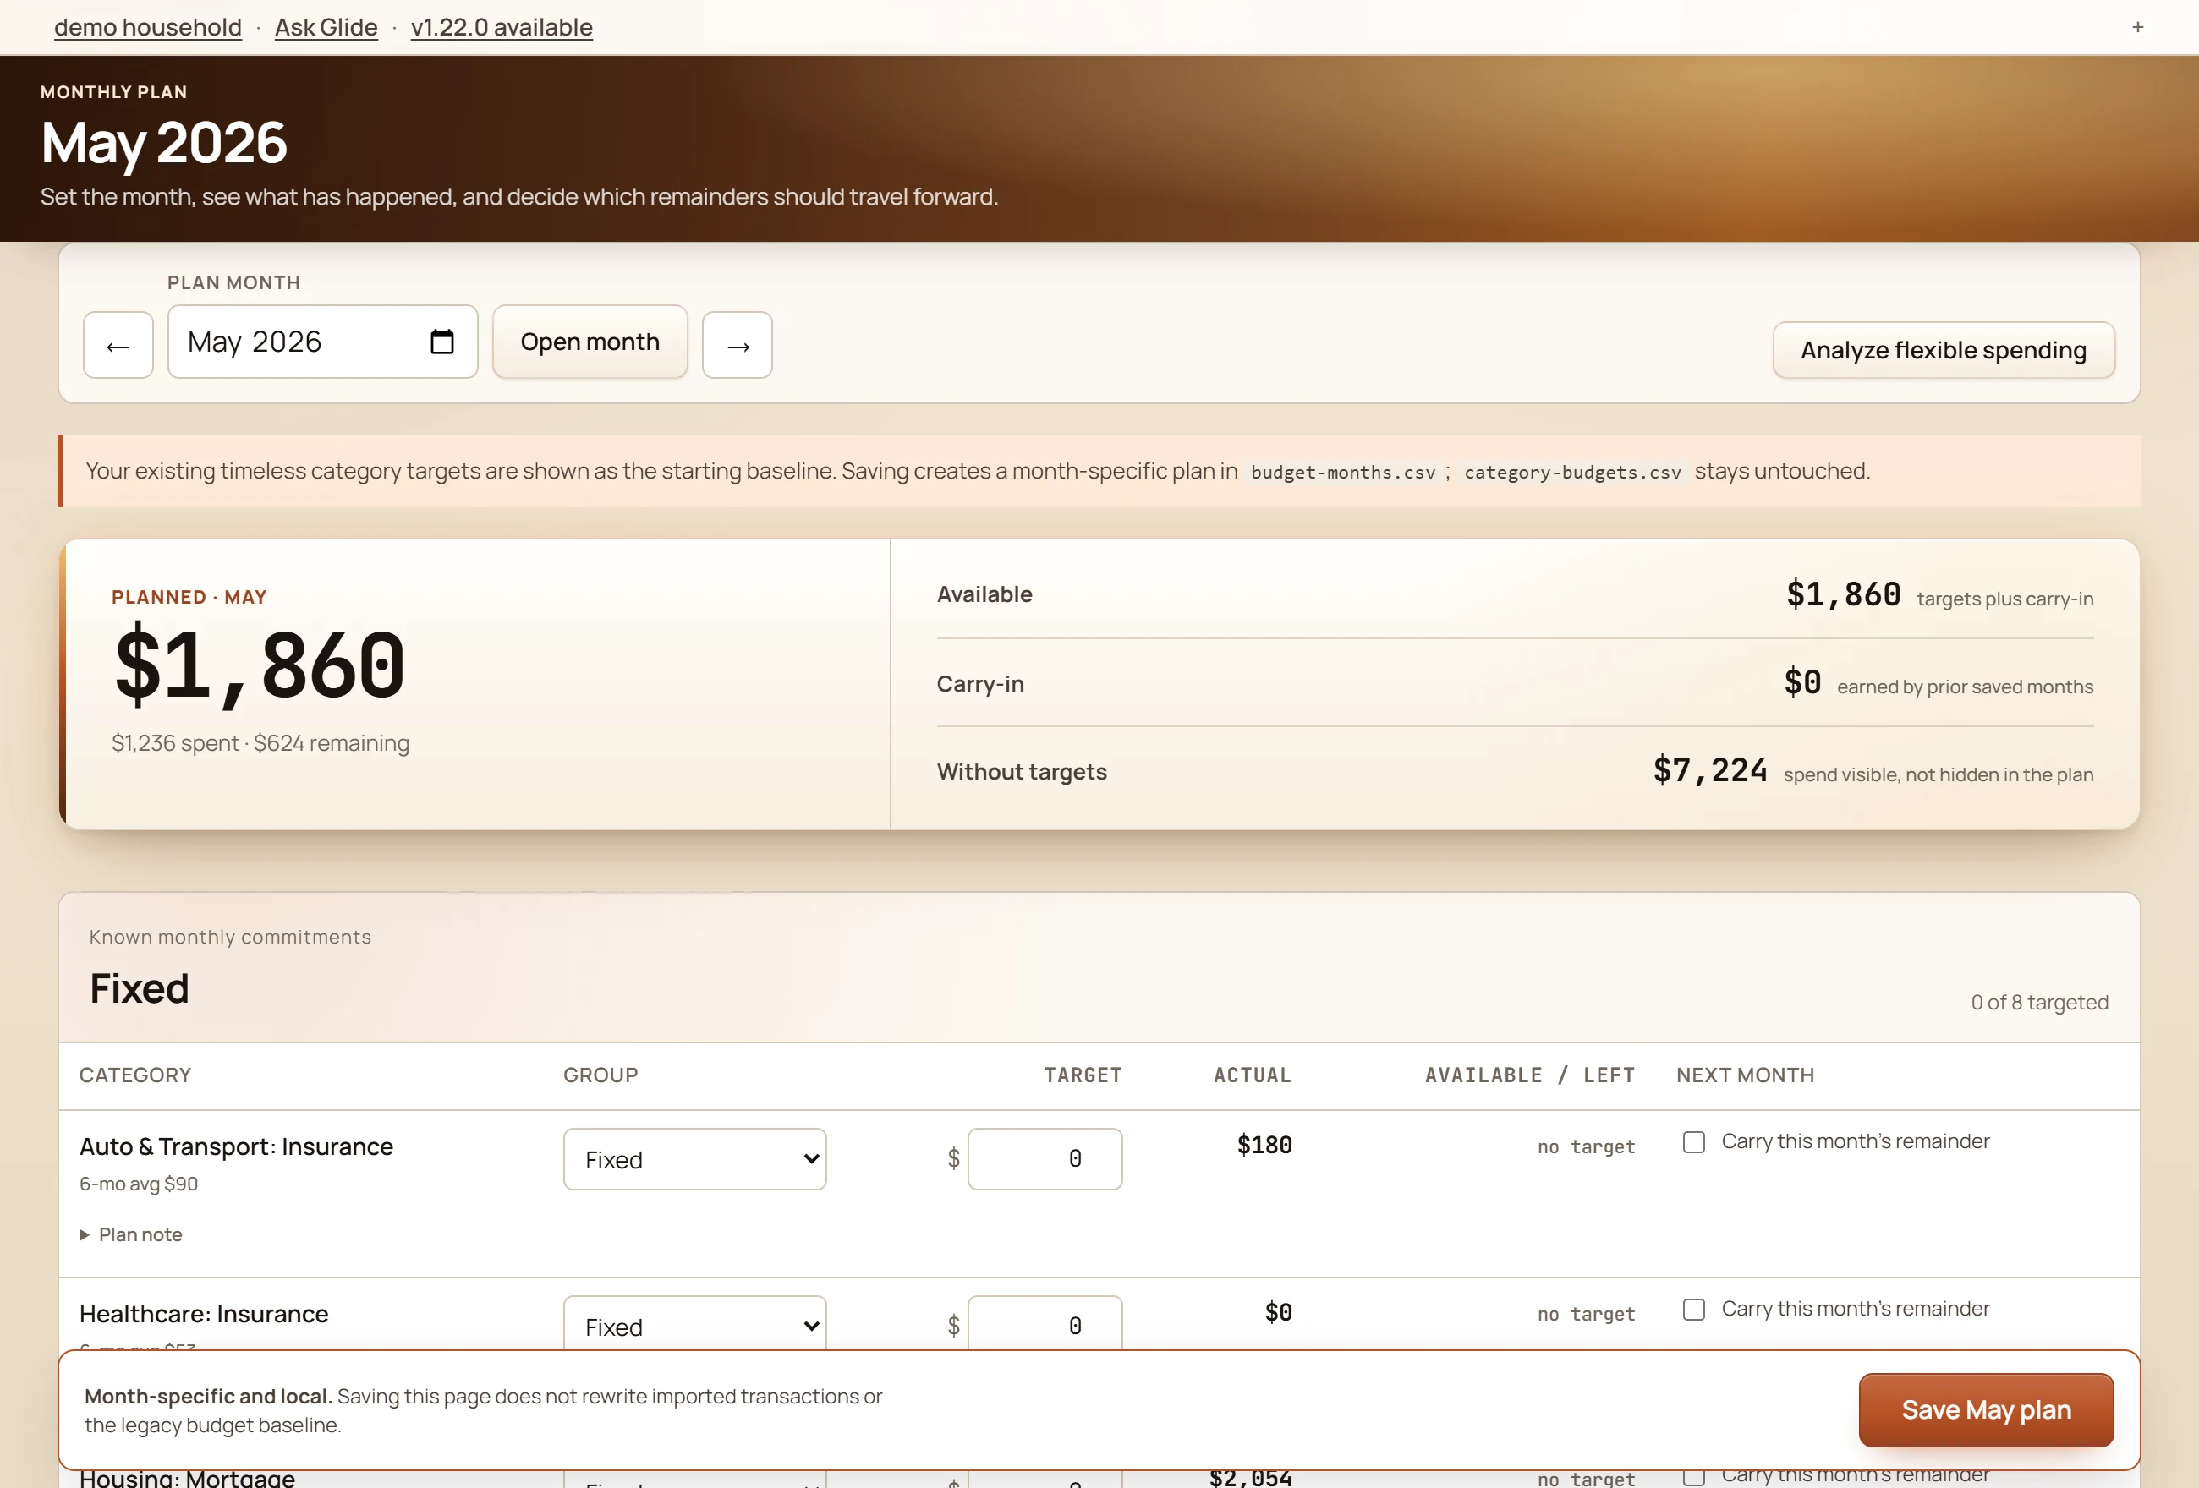The image size is (2199, 1488).
Task: Click the GROUP column header
Action: pos(600,1075)
